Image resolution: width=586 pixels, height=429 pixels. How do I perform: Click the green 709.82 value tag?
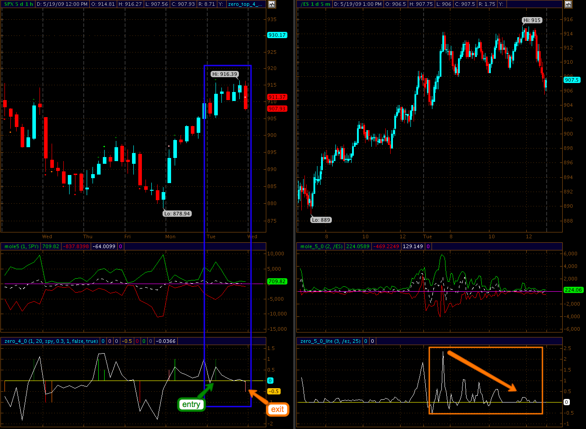point(277,281)
